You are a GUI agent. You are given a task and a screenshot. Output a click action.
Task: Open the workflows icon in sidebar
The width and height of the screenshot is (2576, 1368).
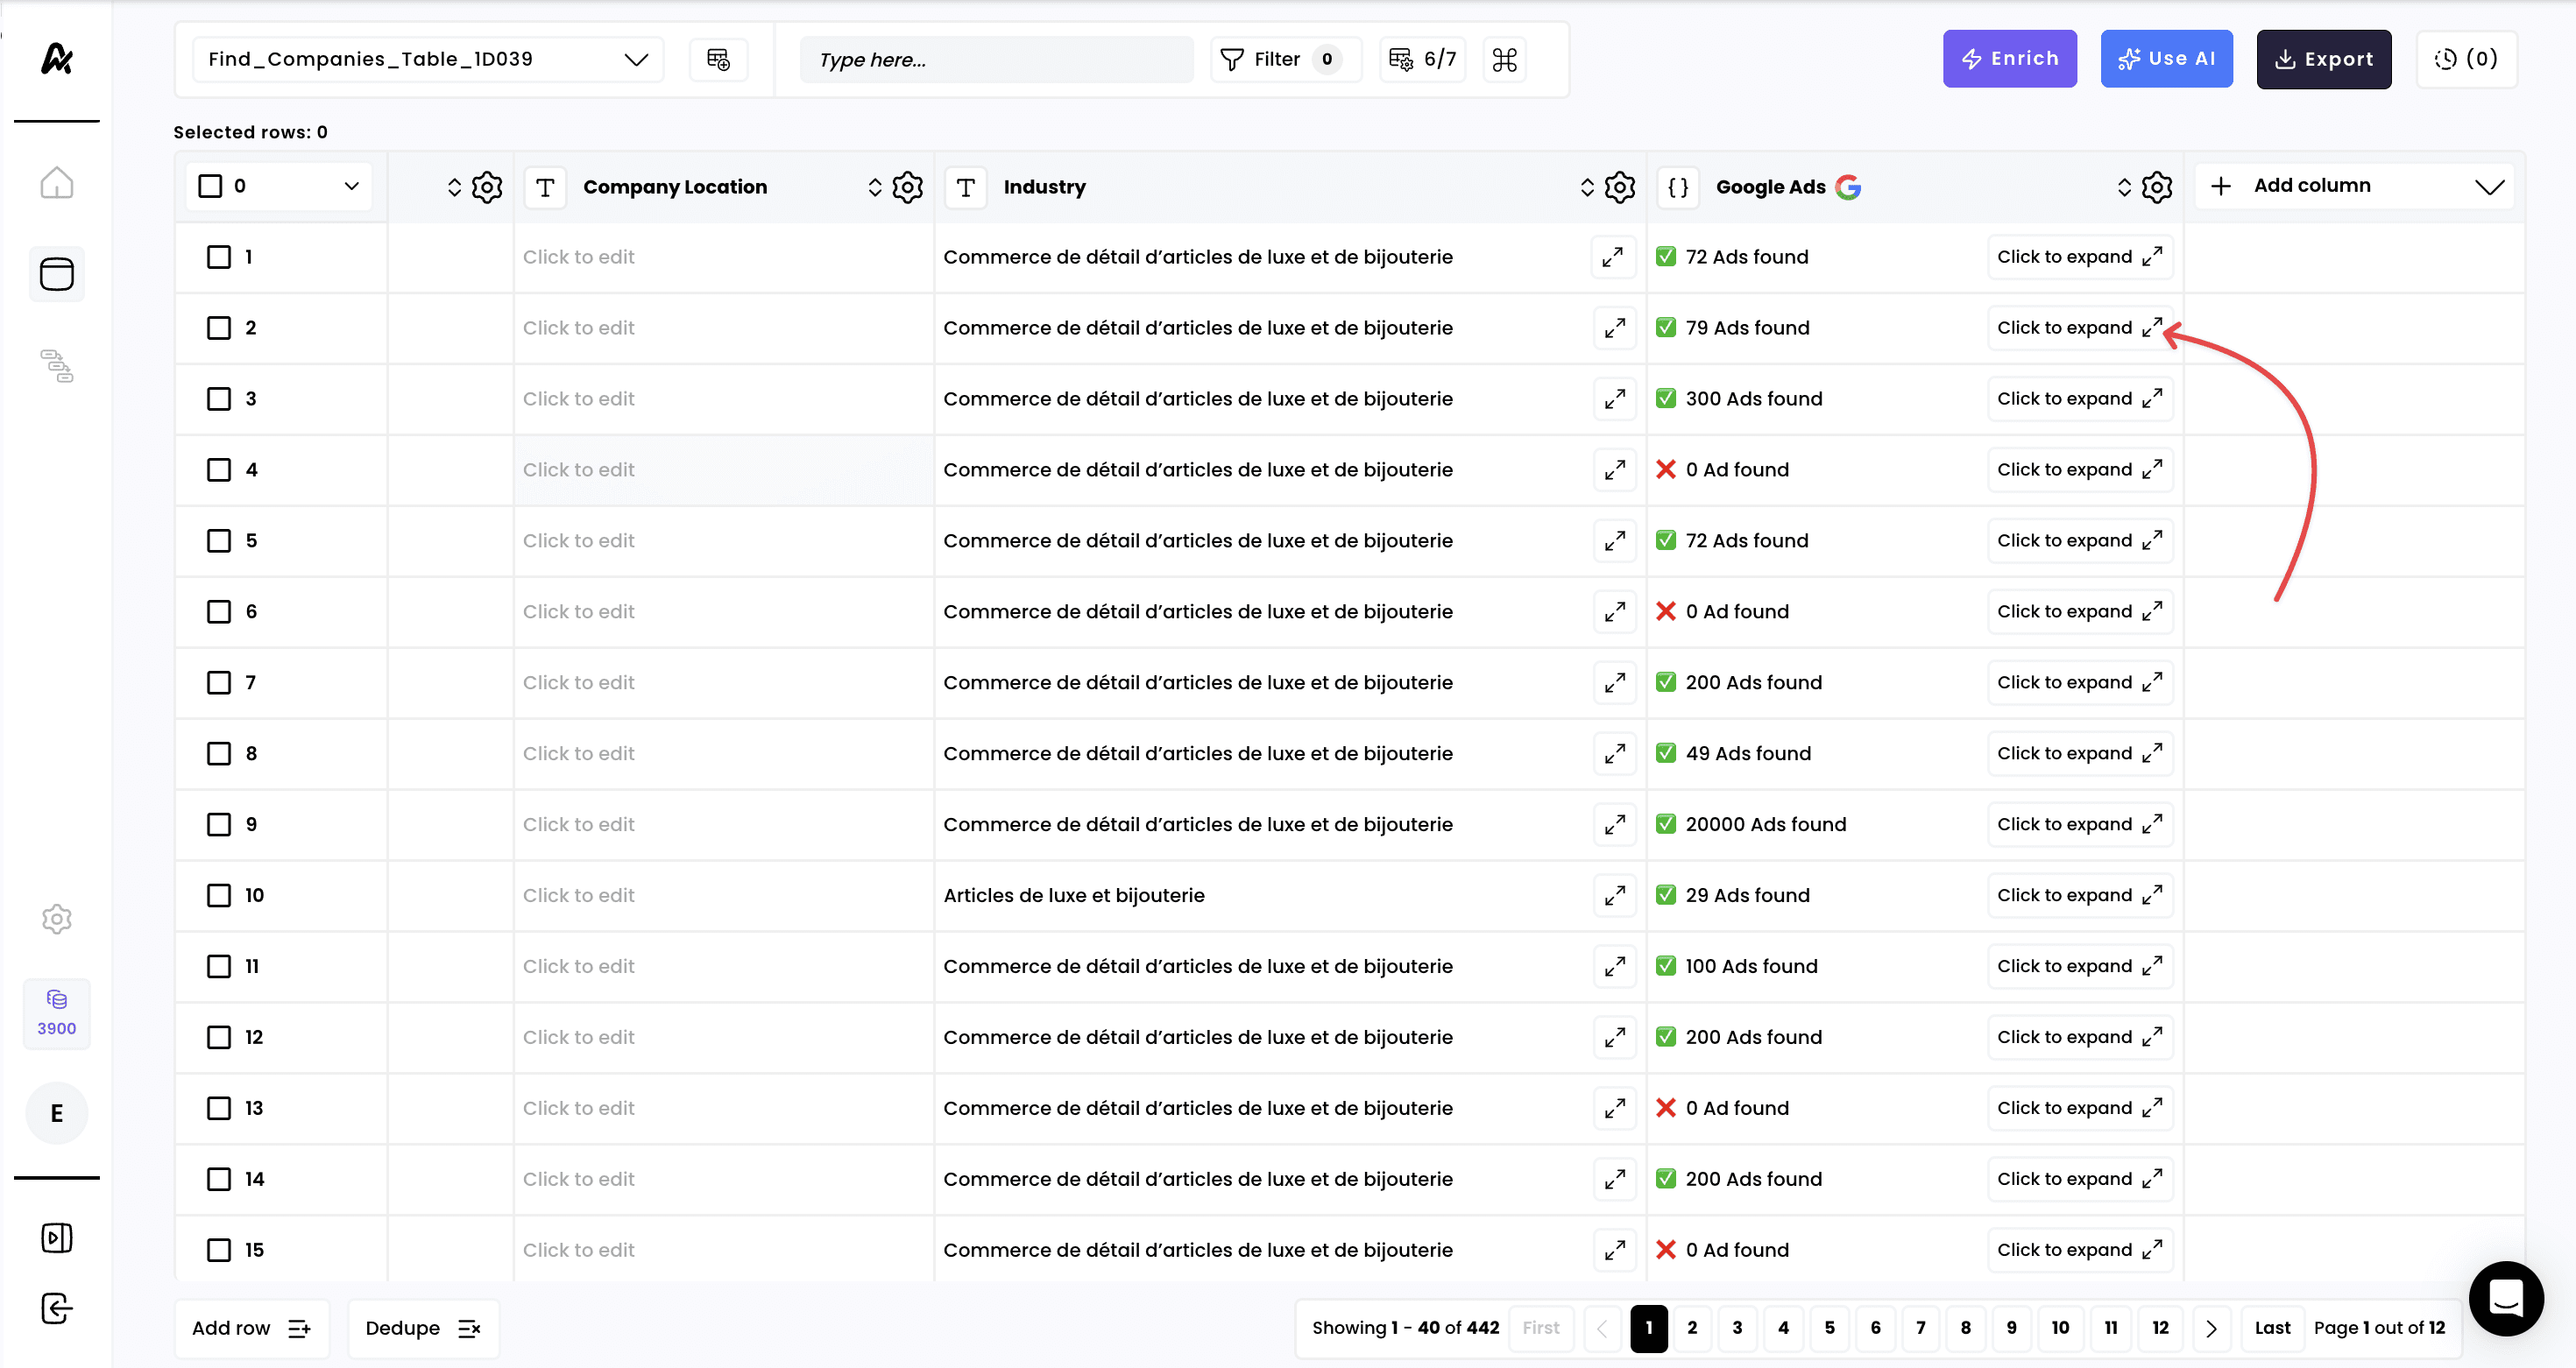click(x=56, y=366)
